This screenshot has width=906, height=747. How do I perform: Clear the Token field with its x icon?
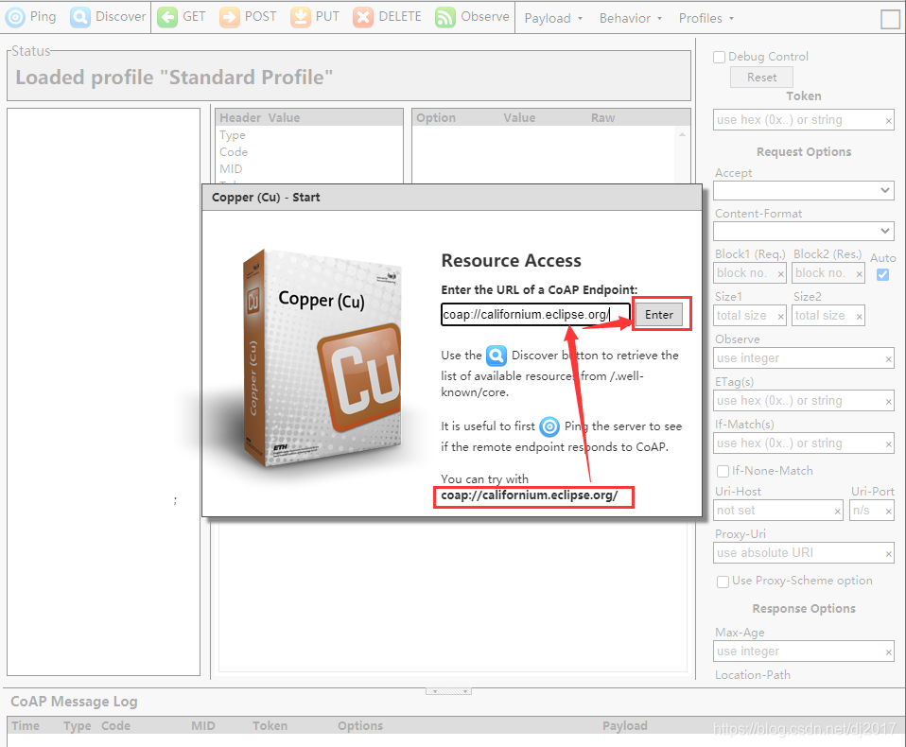tap(888, 121)
